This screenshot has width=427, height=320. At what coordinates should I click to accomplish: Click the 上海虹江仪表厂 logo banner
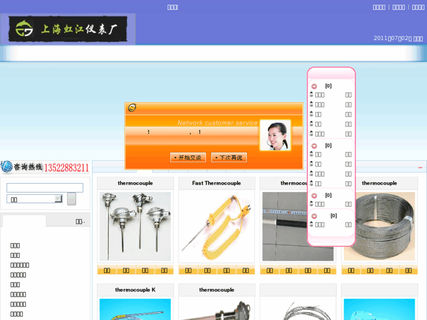pos(68,29)
